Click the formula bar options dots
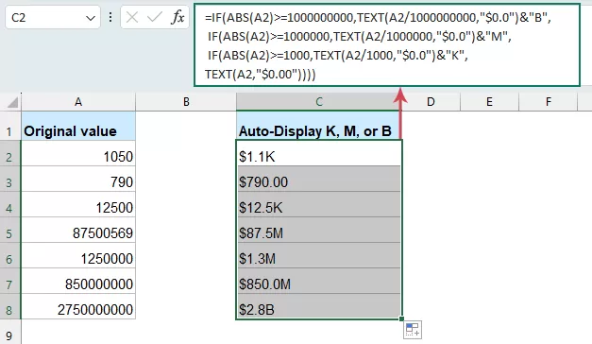 110,17
